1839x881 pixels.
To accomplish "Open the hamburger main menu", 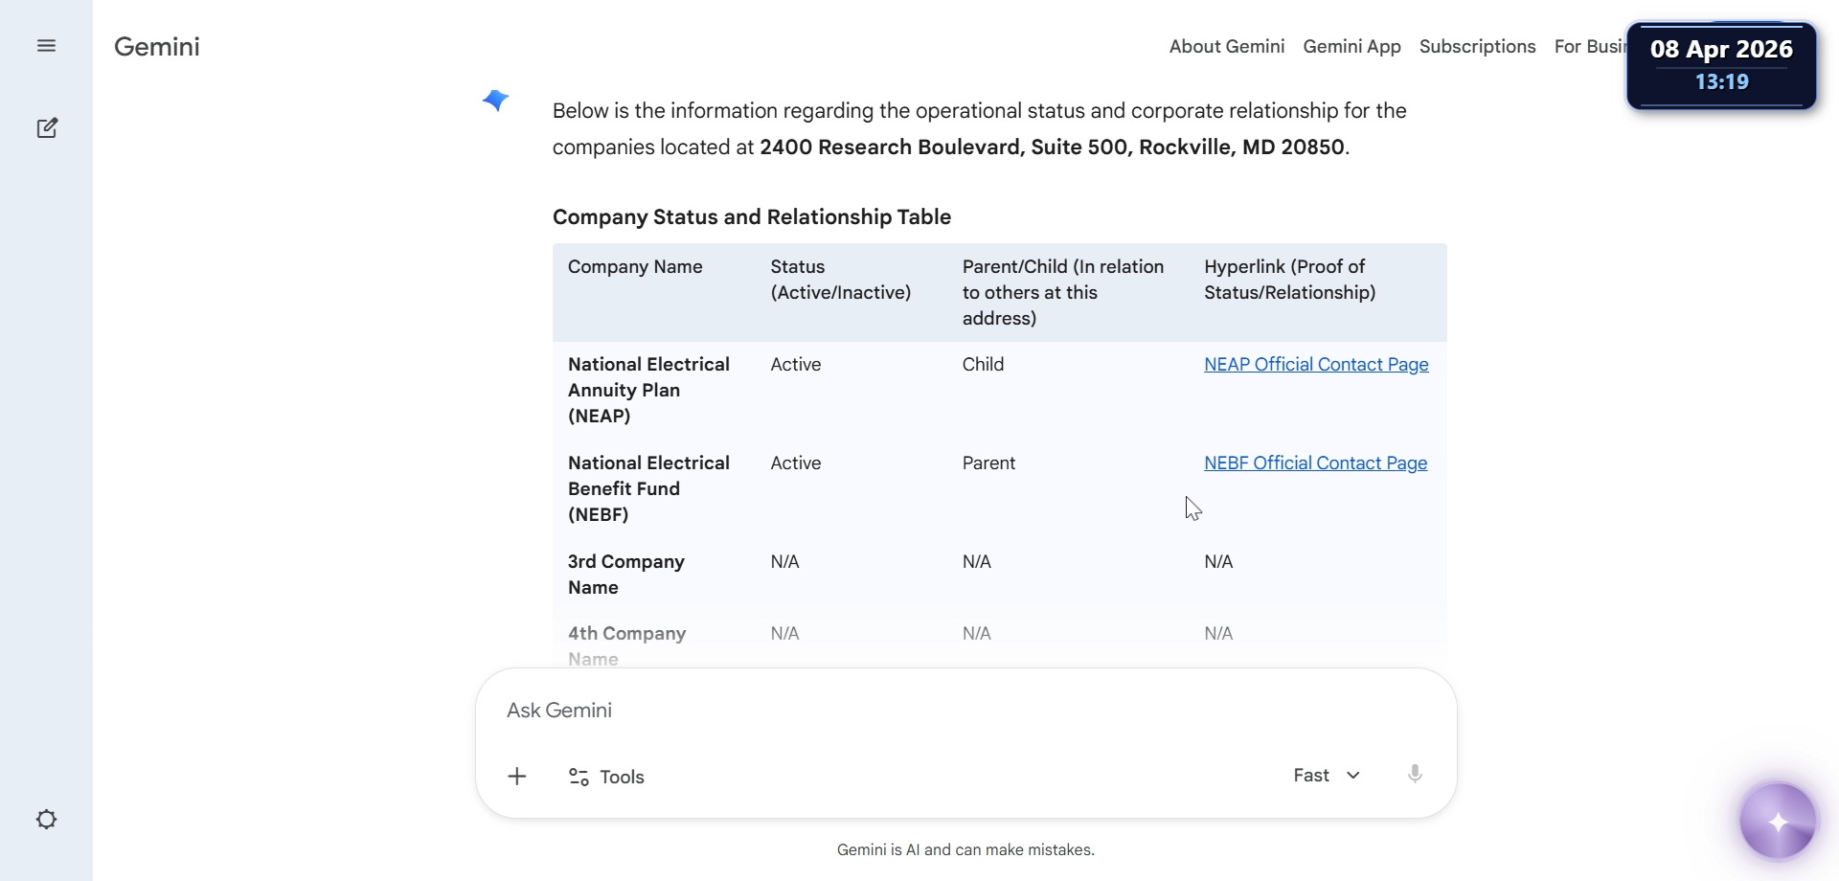I will 46,46.
